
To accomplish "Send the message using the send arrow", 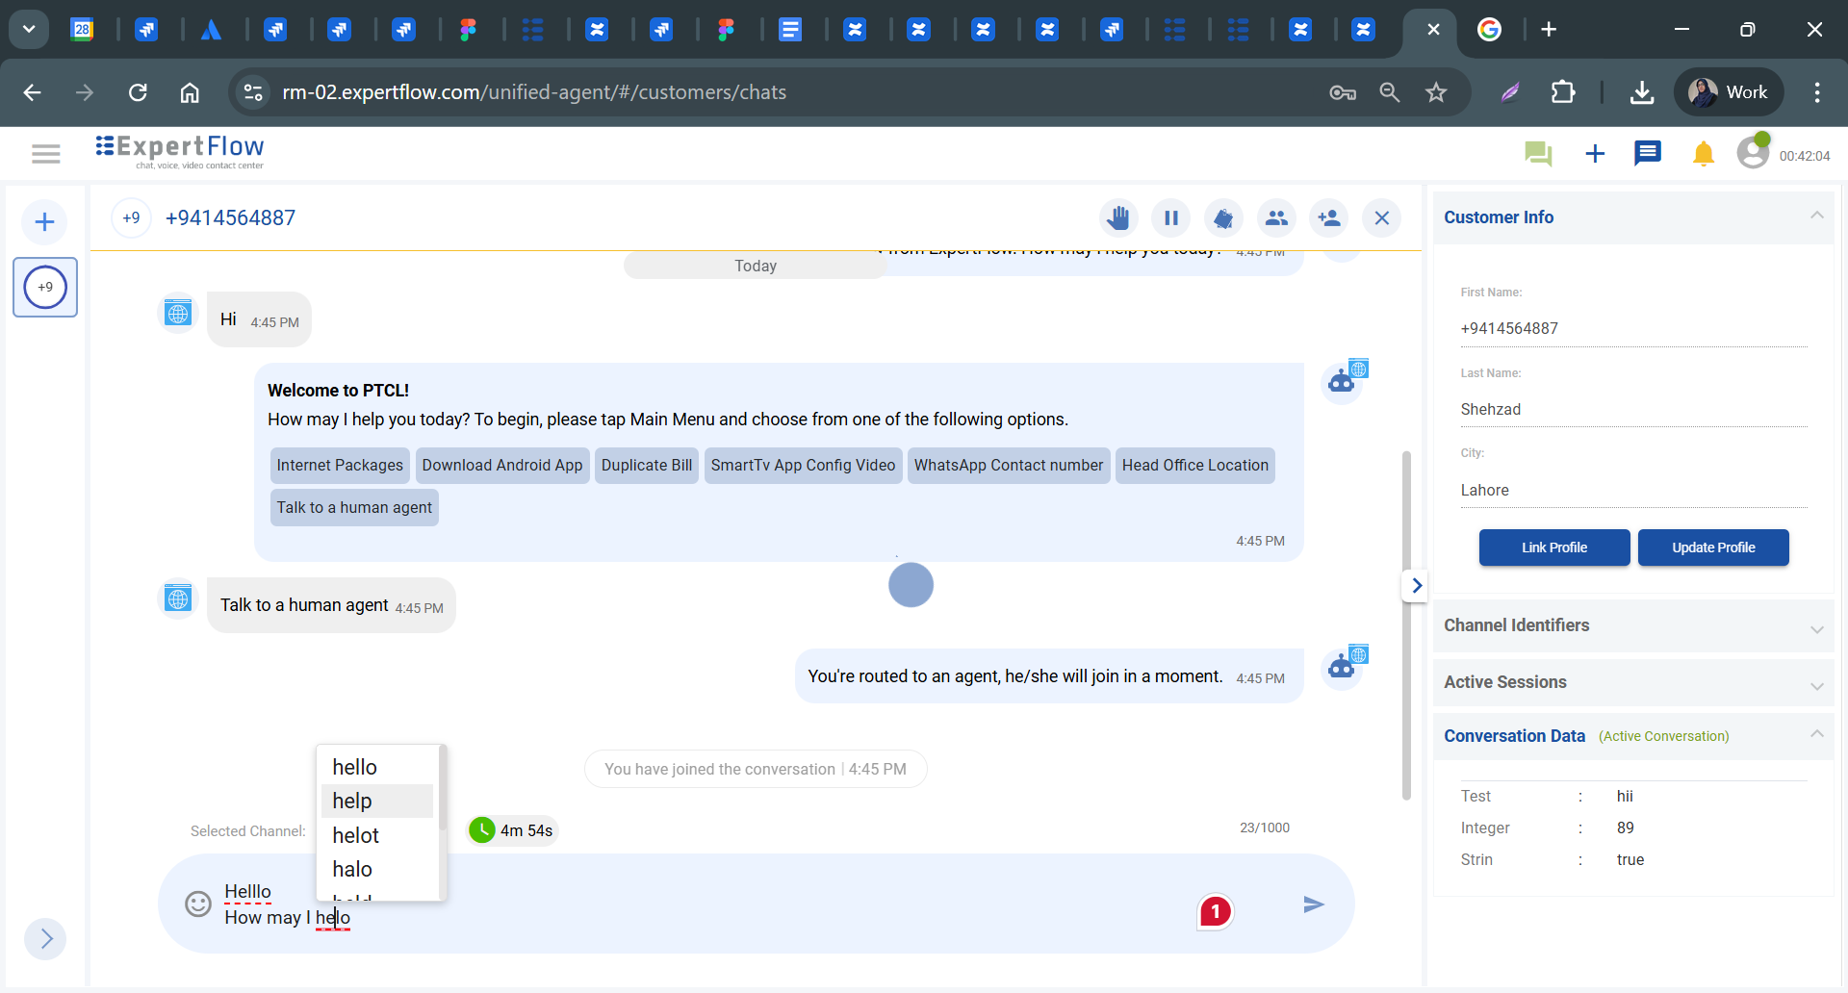I will click(x=1314, y=904).
